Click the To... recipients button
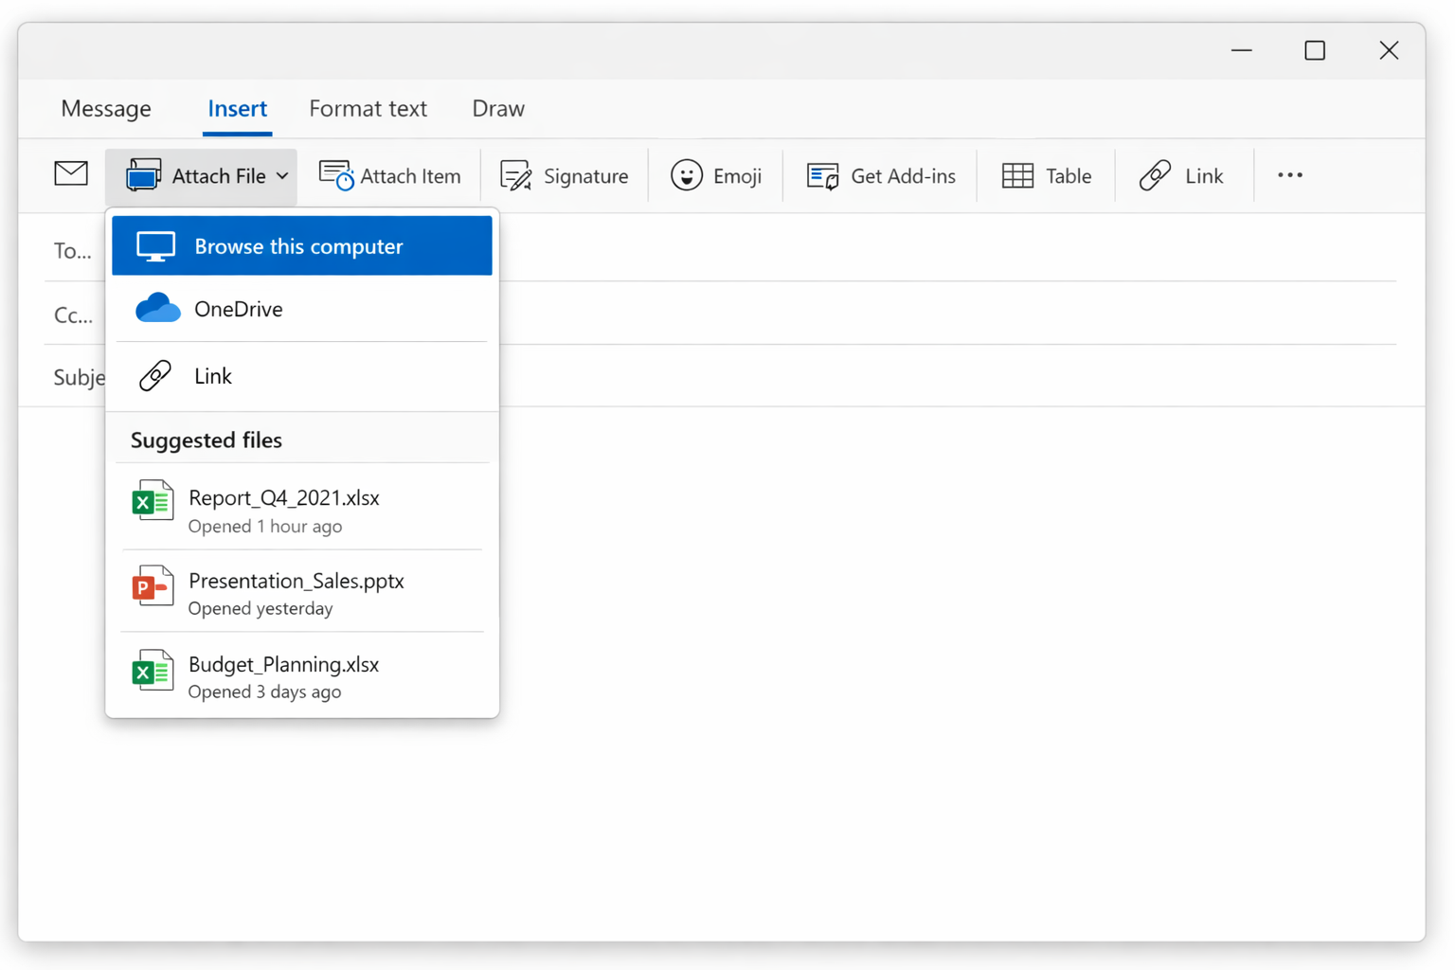Viewport: 1455px width, 970px height. tap(73, 251)
